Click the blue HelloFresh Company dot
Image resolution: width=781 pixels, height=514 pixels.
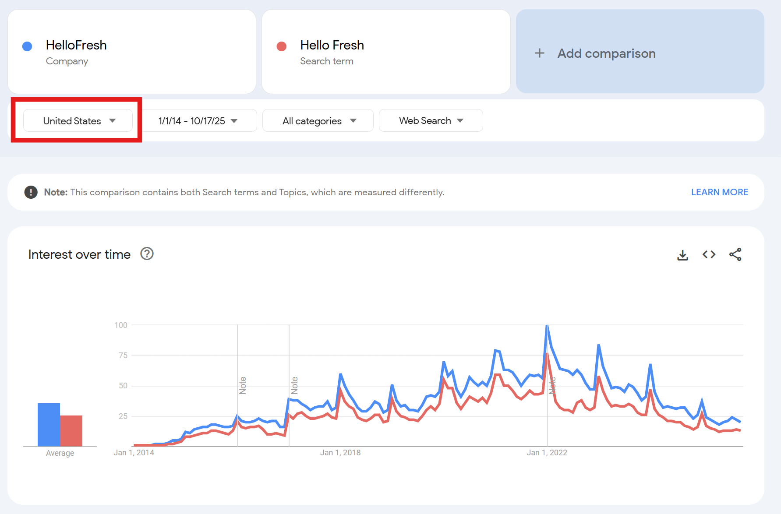(27, 46)
